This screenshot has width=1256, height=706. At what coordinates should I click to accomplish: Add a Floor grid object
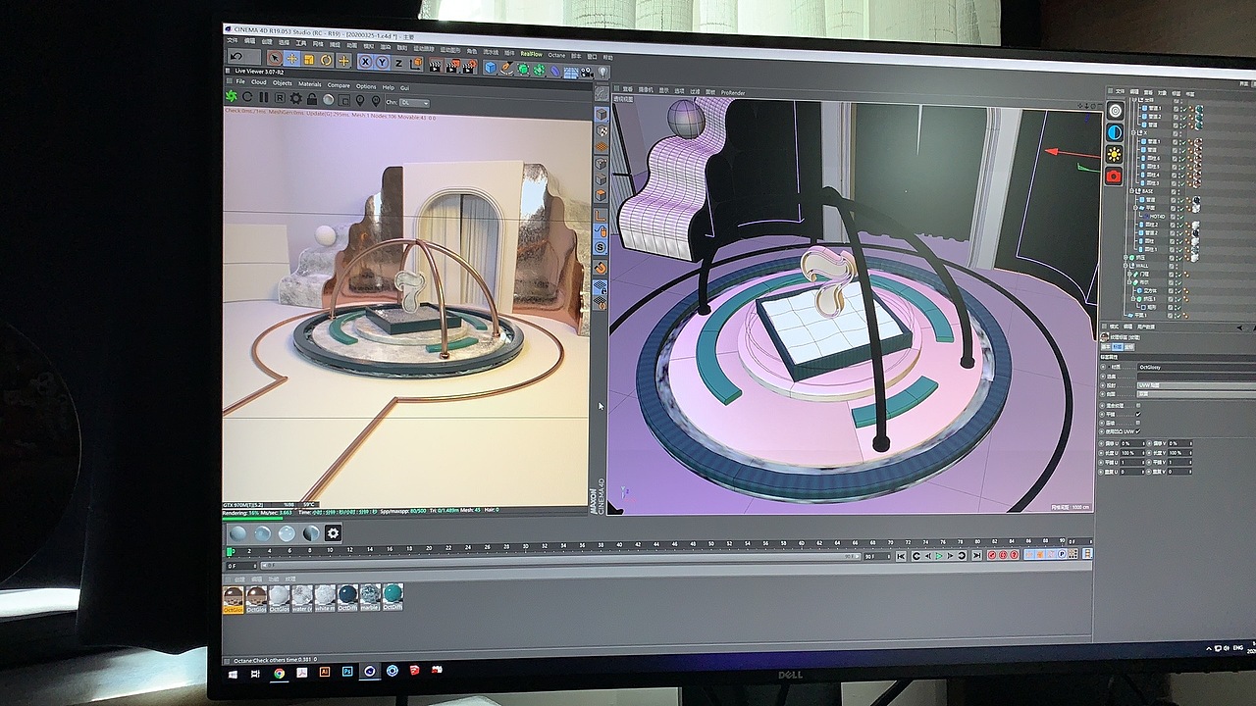[571, 72]
